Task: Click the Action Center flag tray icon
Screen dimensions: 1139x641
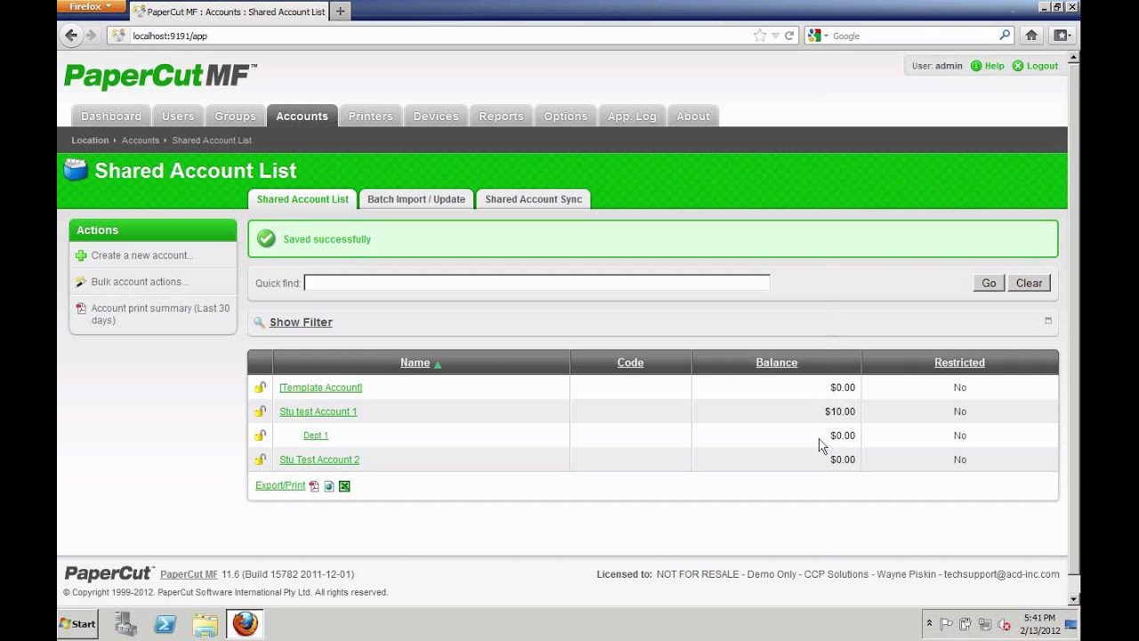Action: tap(946, 624)
